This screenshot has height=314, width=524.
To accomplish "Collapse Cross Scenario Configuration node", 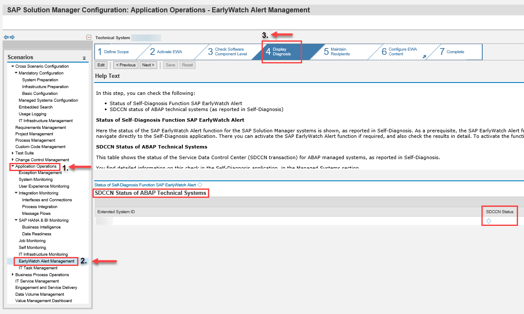I will (13, 66).
